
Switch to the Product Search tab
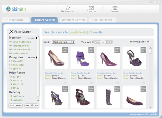(x=44, y=20)
